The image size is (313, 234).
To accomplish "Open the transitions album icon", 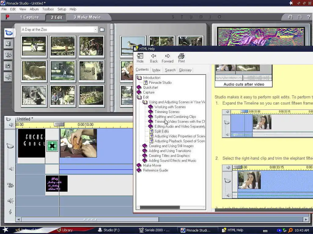I will pyautogui.click(x=8, y=44).
